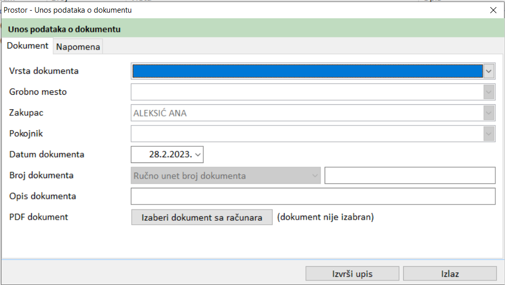
Task: Open the Pokojnik dropdown arrow
Action: point(488,134)
